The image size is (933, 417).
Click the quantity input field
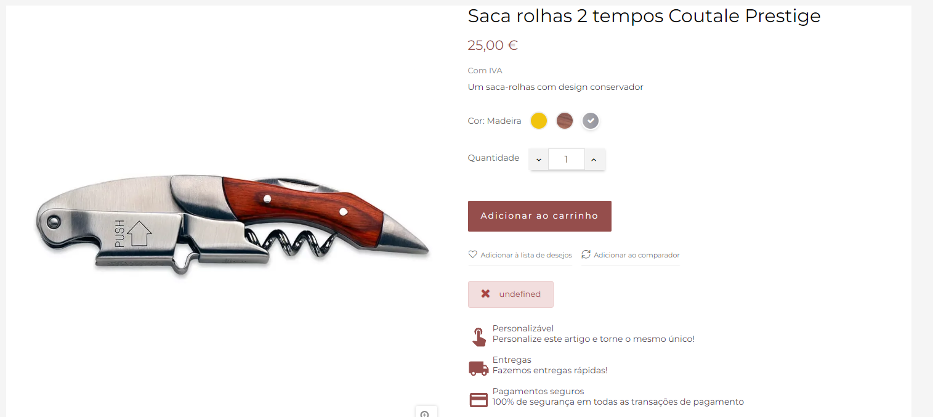pos(567,160)
